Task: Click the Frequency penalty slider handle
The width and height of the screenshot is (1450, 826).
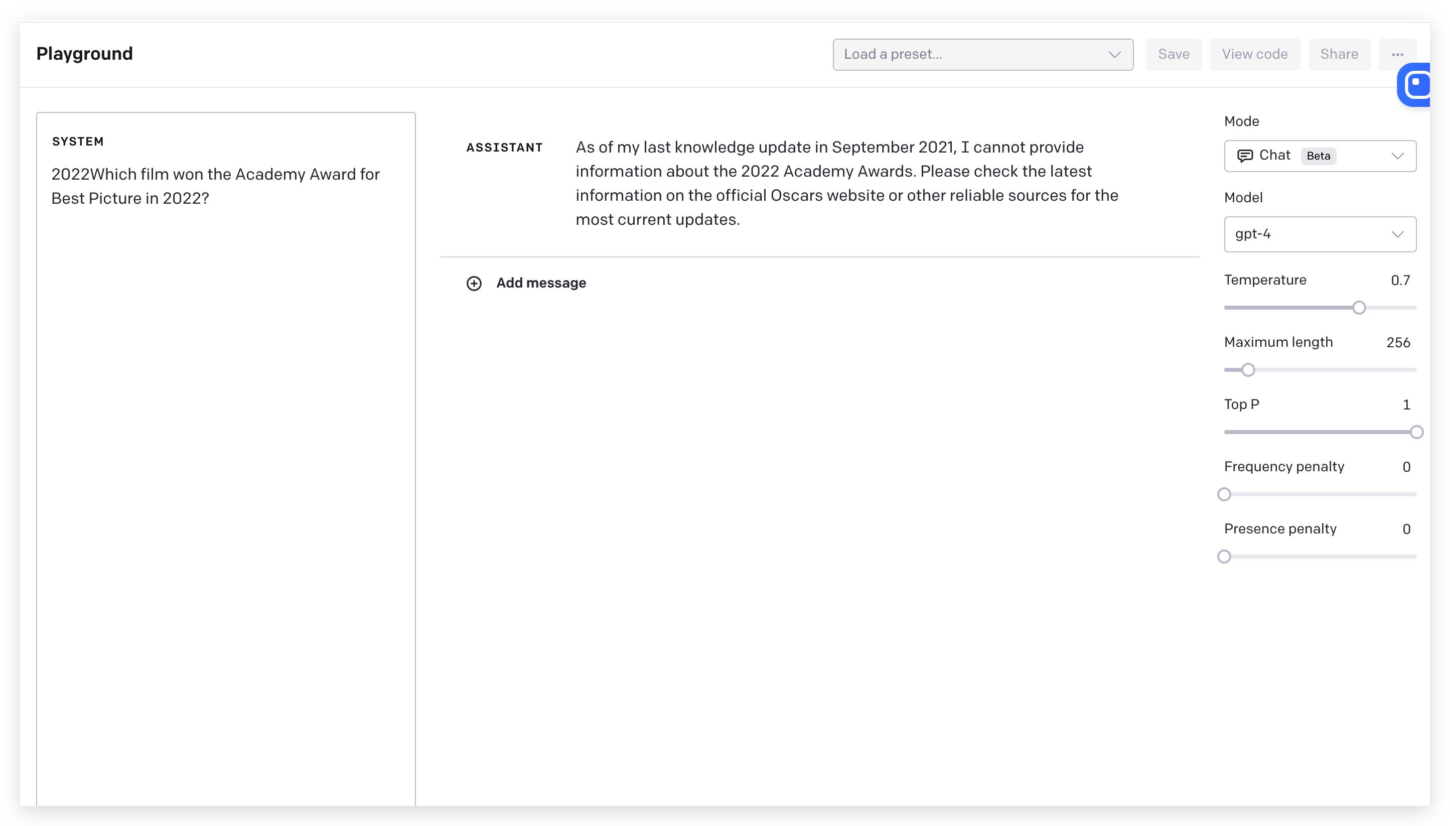Action: (1224, 495)
